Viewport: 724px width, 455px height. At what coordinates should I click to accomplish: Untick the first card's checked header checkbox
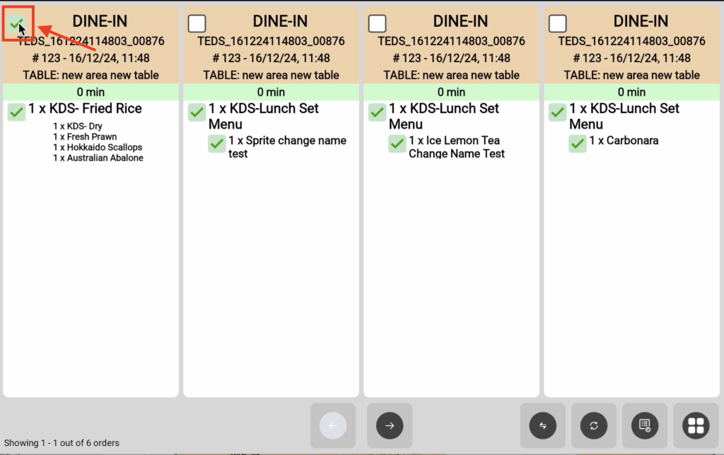pyautogui.click(x=17, y=23)
